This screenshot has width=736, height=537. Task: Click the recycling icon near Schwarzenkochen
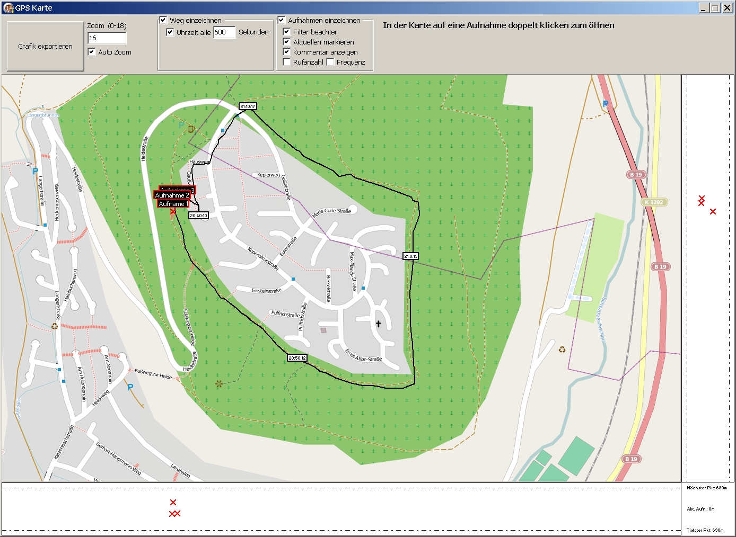tap(562, 350)
